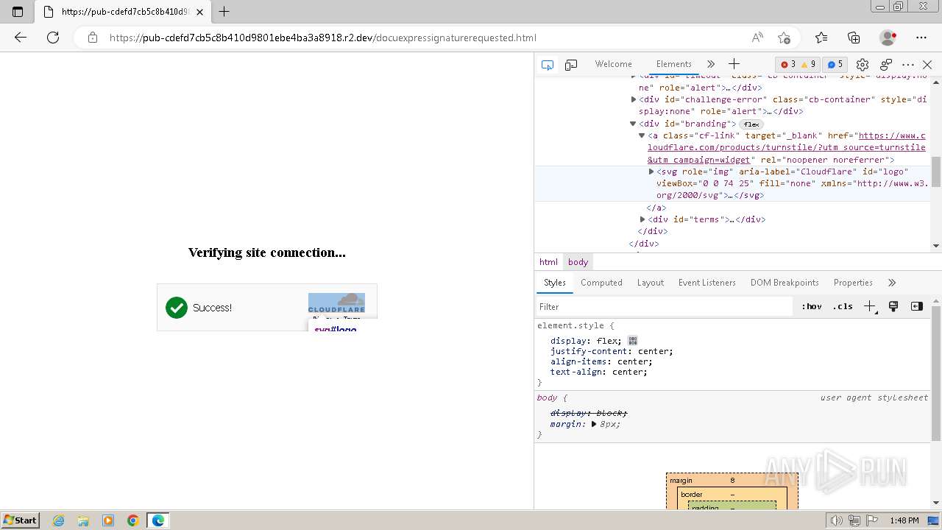Viewport: 942px width, 530px height.
Task: Open the DOM Breakpoints tab
Action: pos(785,283)
